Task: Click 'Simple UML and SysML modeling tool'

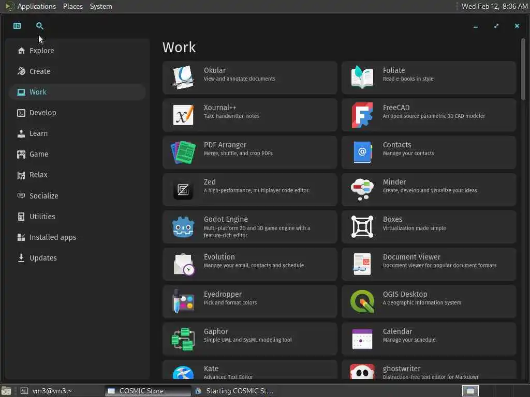Action: (247, 340)
